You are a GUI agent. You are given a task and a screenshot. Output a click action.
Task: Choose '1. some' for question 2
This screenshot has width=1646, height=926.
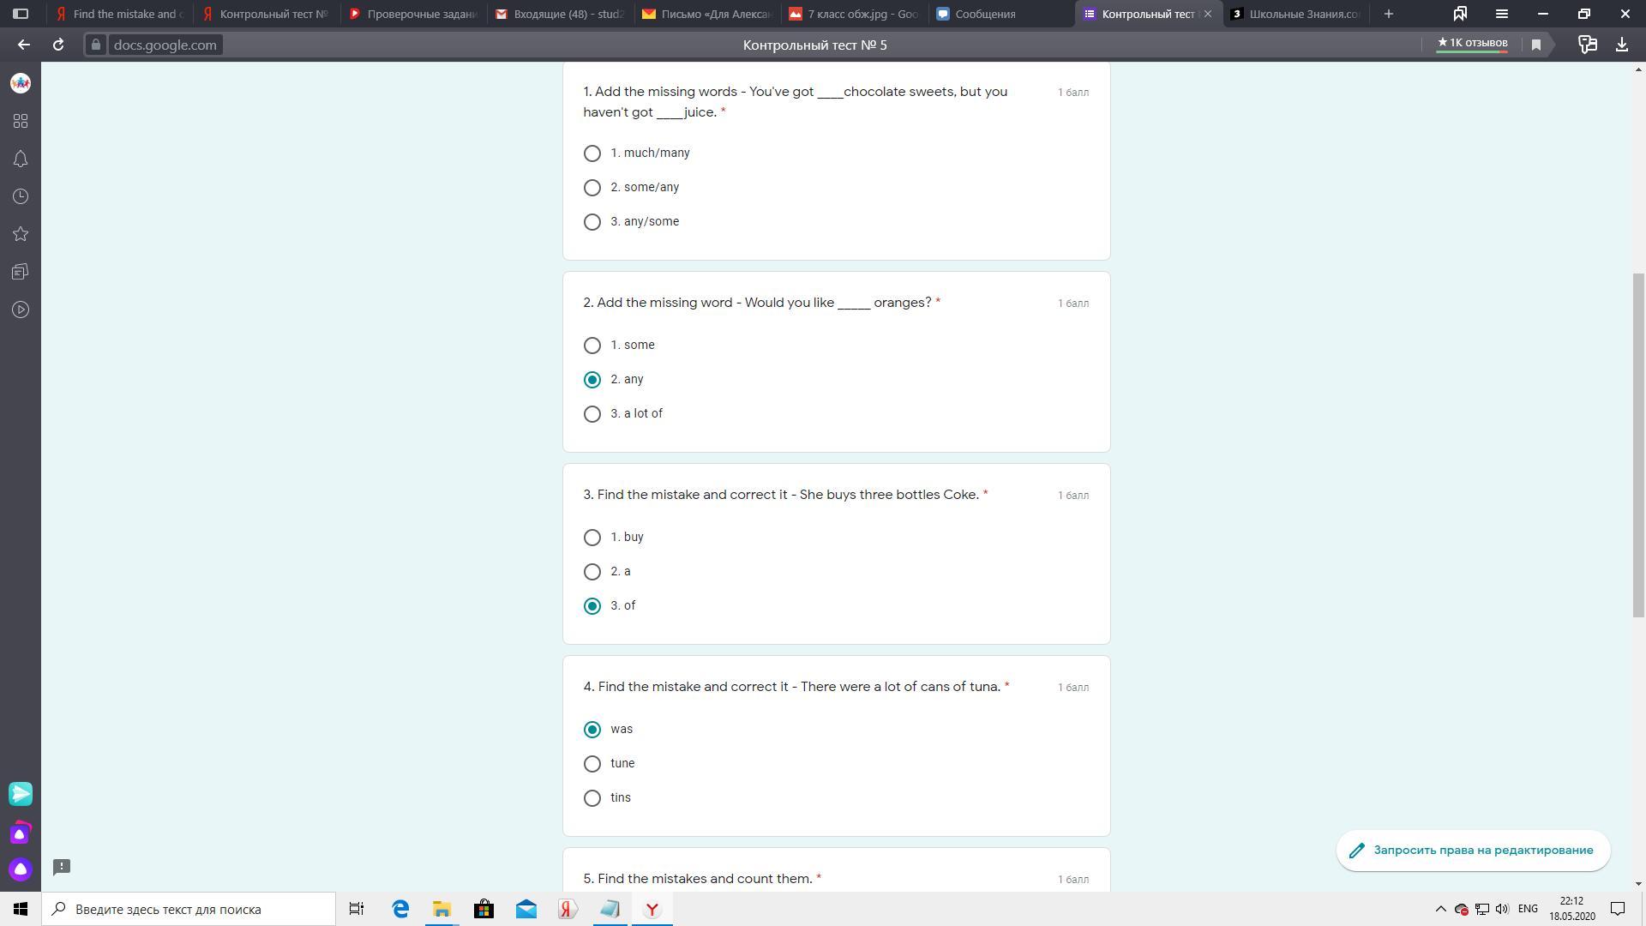tap(592, 346)
